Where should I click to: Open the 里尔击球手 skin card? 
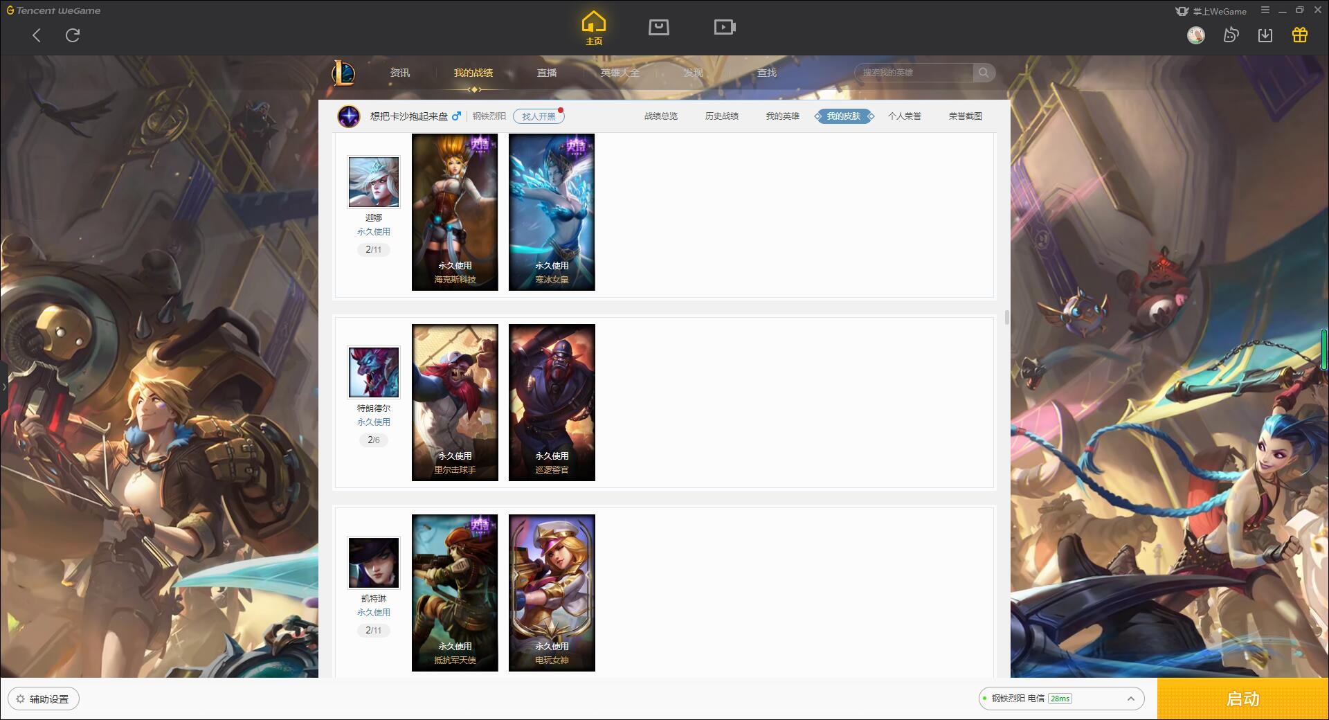pyautogui.click(x=455, y=402)
